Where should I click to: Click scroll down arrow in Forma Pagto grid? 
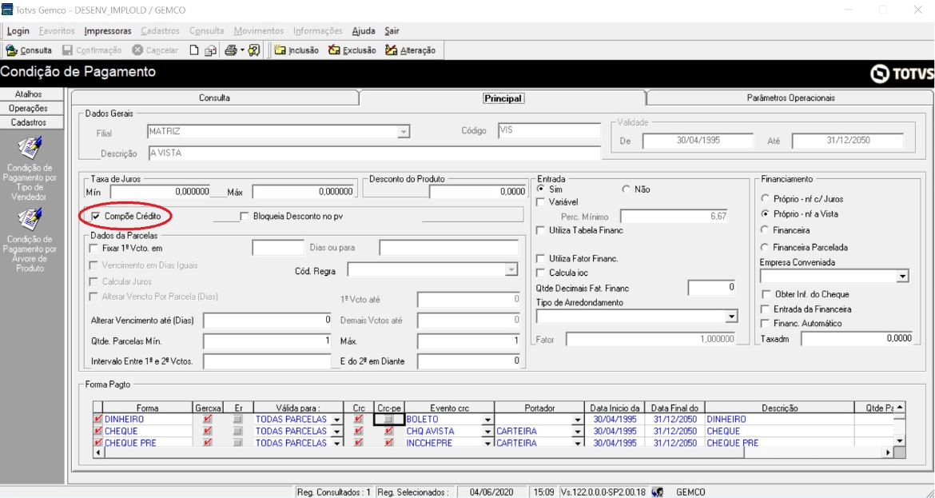900,442
